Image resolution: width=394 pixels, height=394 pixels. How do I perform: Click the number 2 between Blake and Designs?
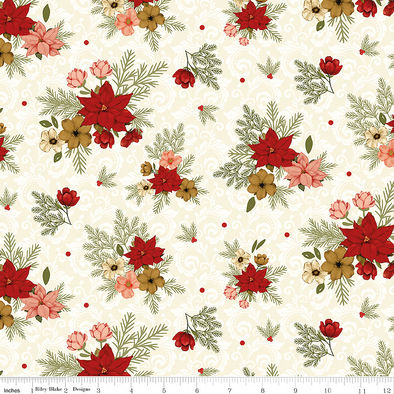[x=65, y=390]
